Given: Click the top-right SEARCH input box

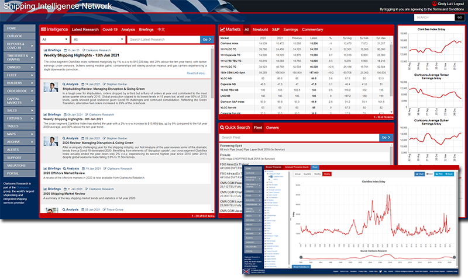Looking at the screenshot, I should tap(435, 17).
